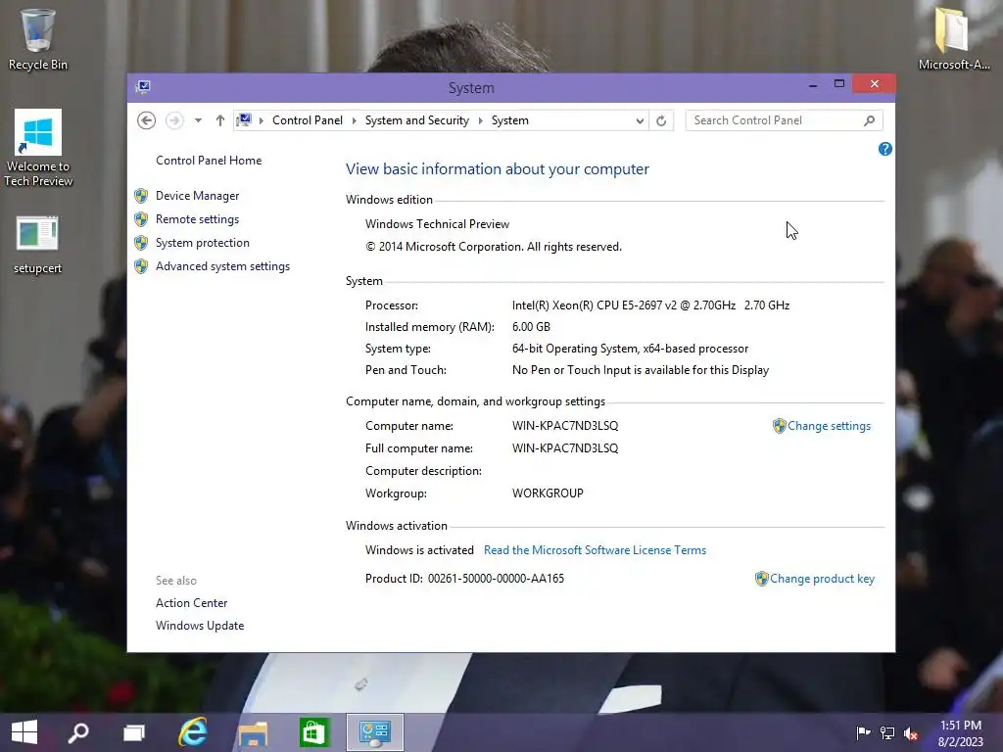Open Action Center flag in tray
This screenshot has width=1003, height=752.
coord(863,732)
